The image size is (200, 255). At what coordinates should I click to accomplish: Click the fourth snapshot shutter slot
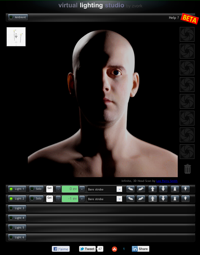[x=187, y=85]
